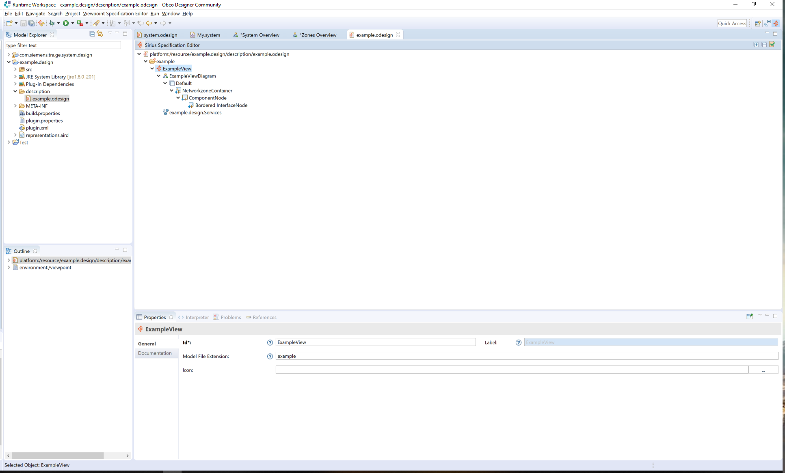Click the Model File Extension input field
Image resolution: width=785 pixels, height=473 pixels.
click(527, 356)
